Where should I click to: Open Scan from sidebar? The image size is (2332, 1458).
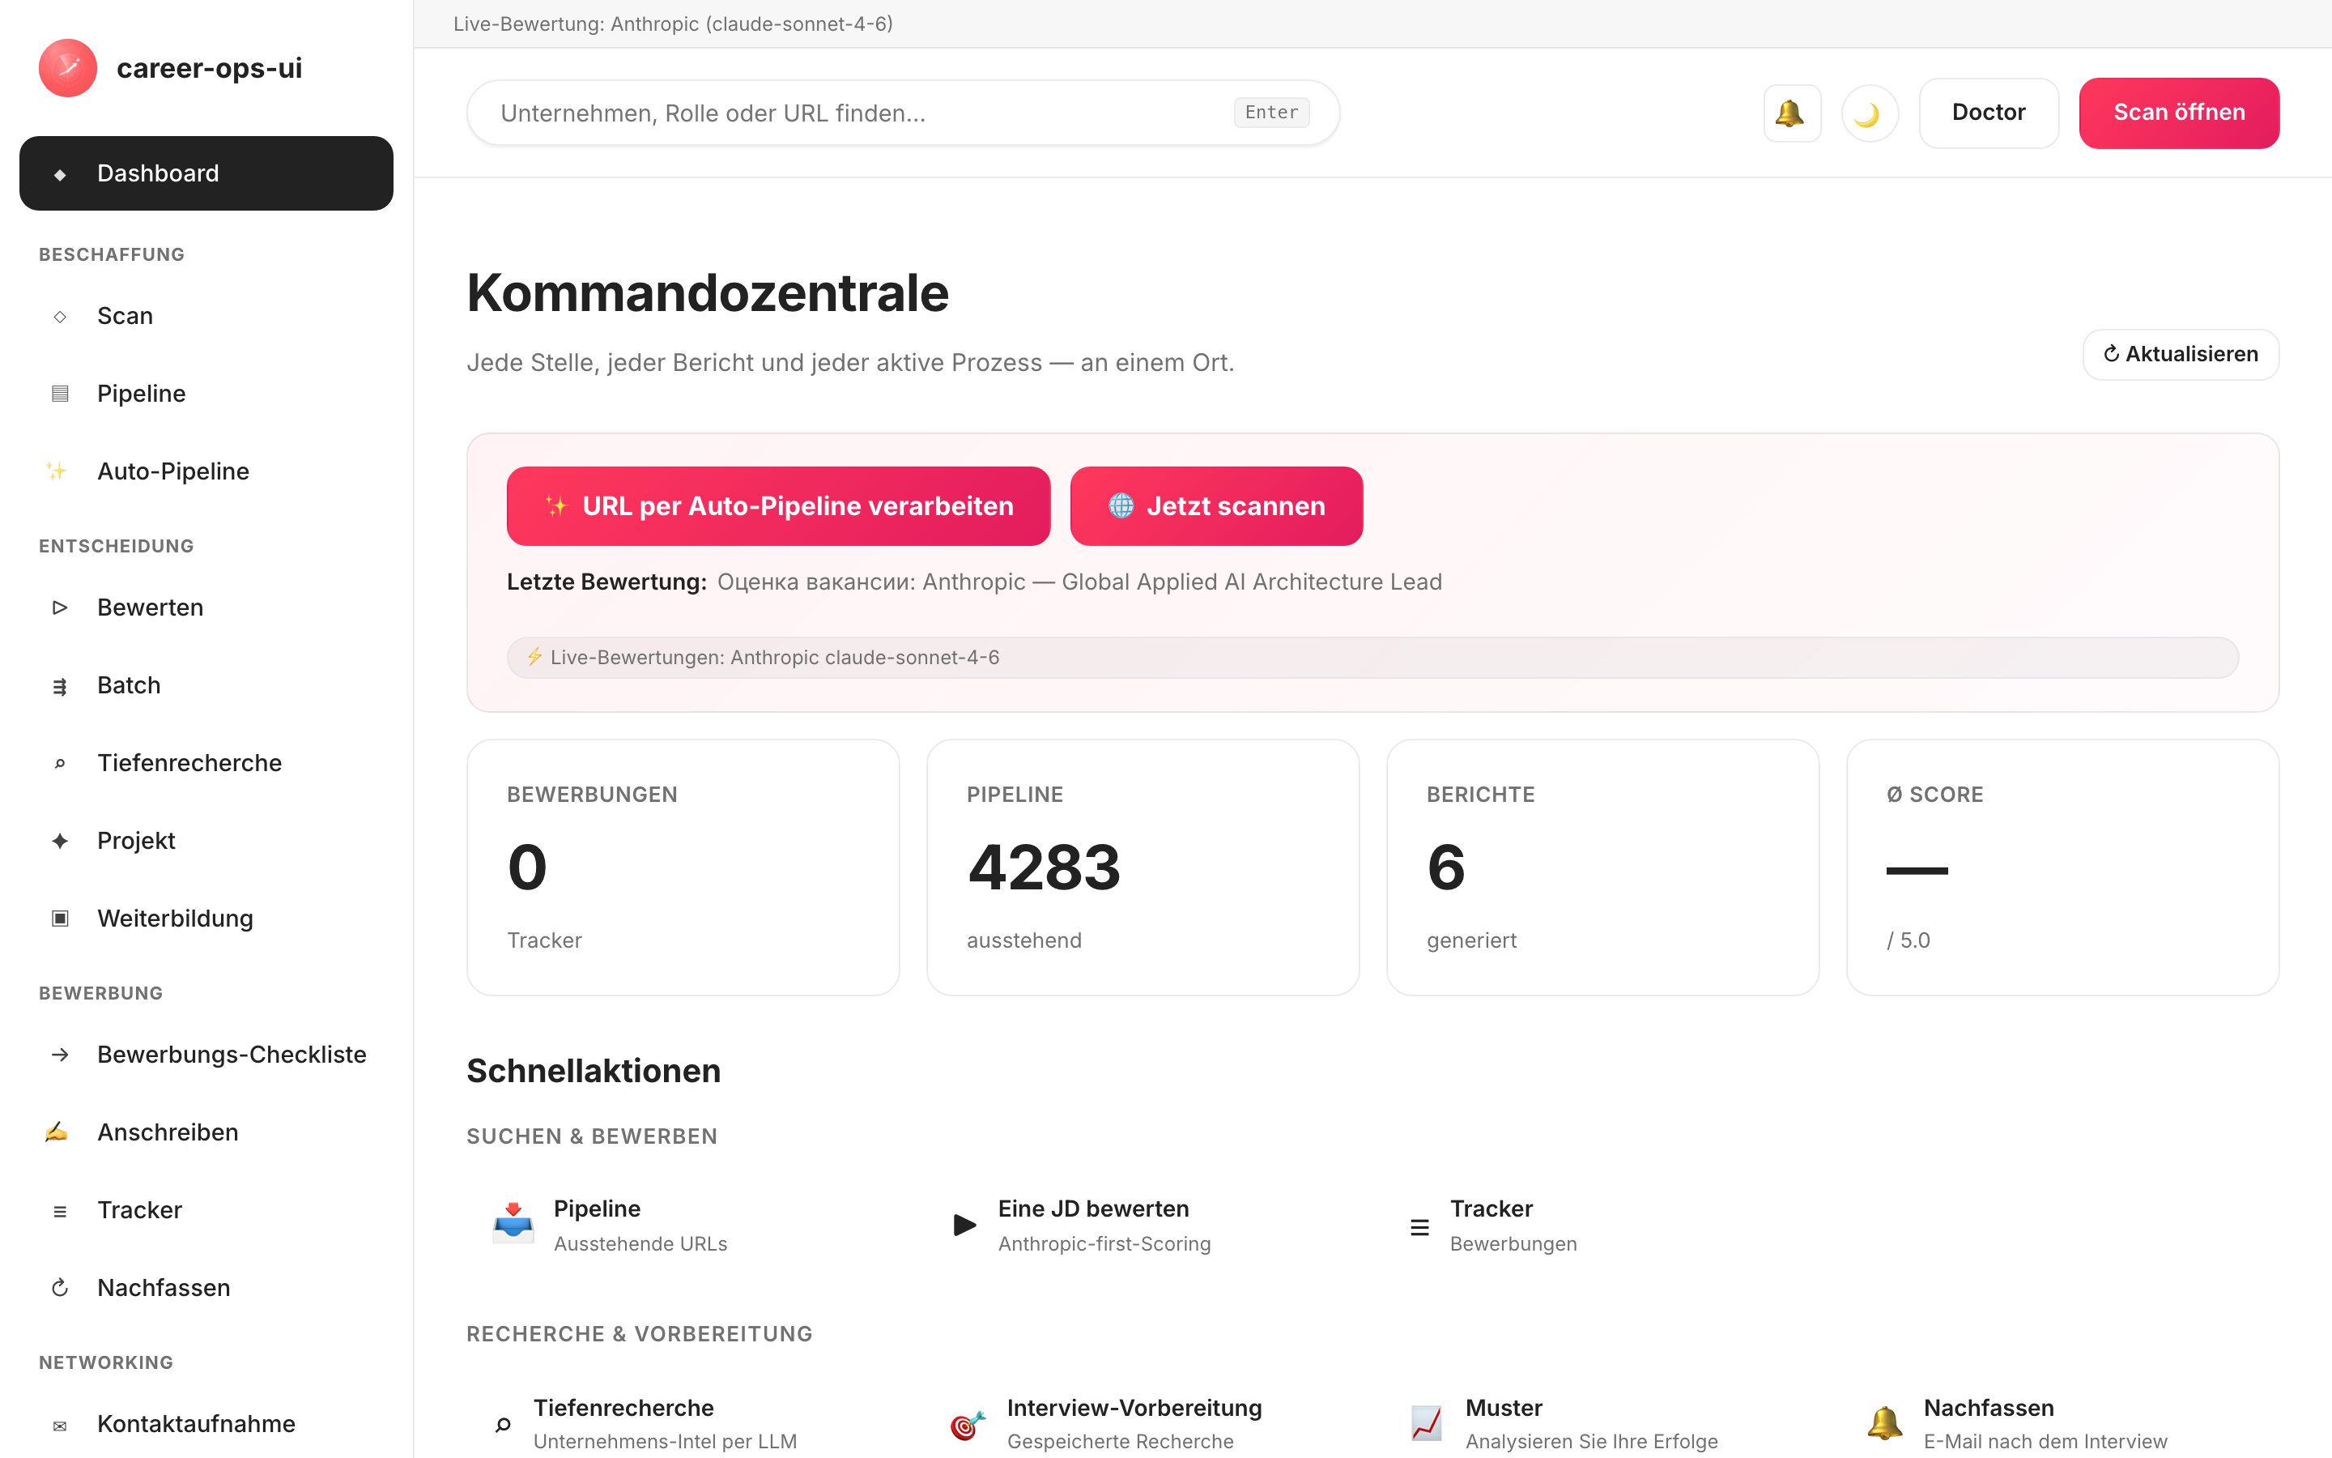[206, 316]
